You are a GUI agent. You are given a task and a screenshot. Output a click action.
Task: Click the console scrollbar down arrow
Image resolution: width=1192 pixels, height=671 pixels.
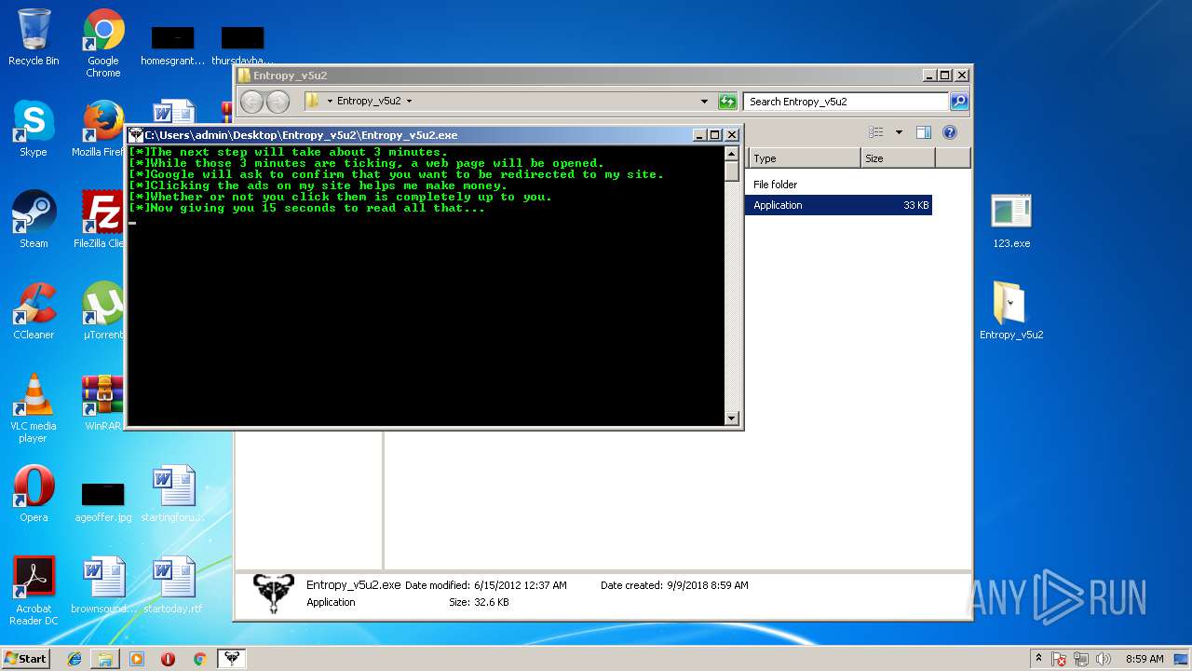pos(732,418)
